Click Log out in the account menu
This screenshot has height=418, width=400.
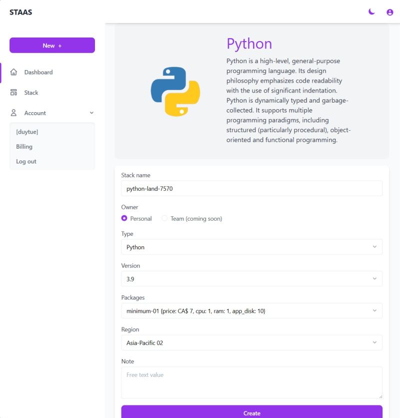click(25, 161)
